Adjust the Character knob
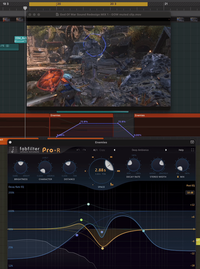The height and width of the screenshot is (269, 200). coord(45,167)
